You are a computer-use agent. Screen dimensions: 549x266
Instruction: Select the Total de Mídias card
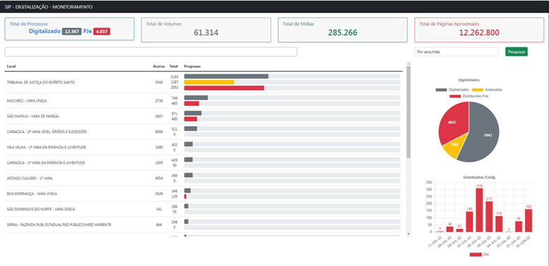[343, 30]
